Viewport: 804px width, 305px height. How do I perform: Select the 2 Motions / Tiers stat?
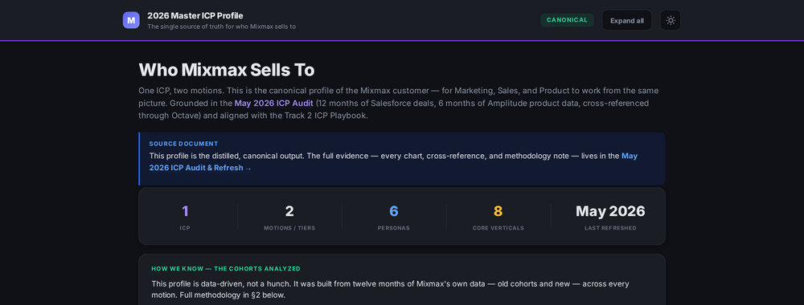point(289,217)
